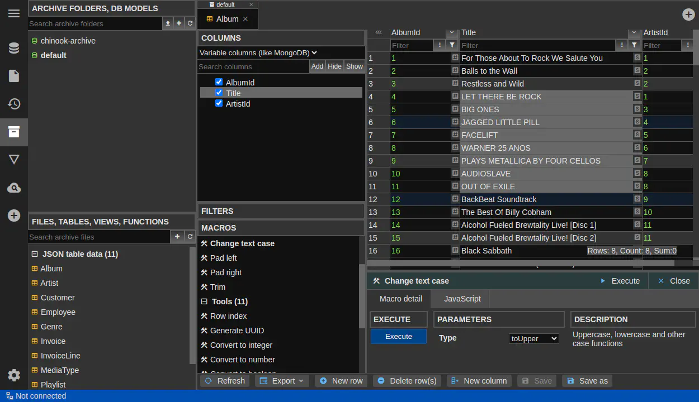Collapse the JSON table data group
The width and height of the screenshot is (699, 402).
click(x=35, y=254)
